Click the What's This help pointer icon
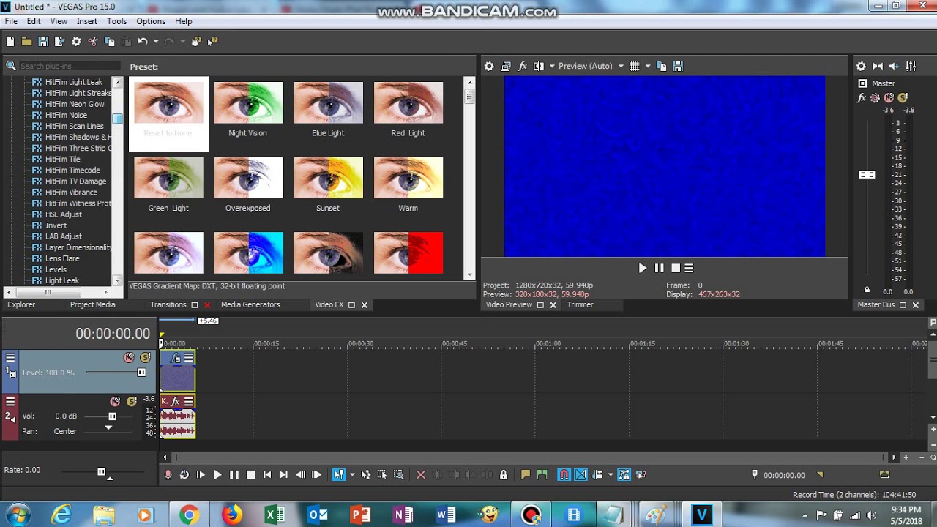 (x=212, y=42)
